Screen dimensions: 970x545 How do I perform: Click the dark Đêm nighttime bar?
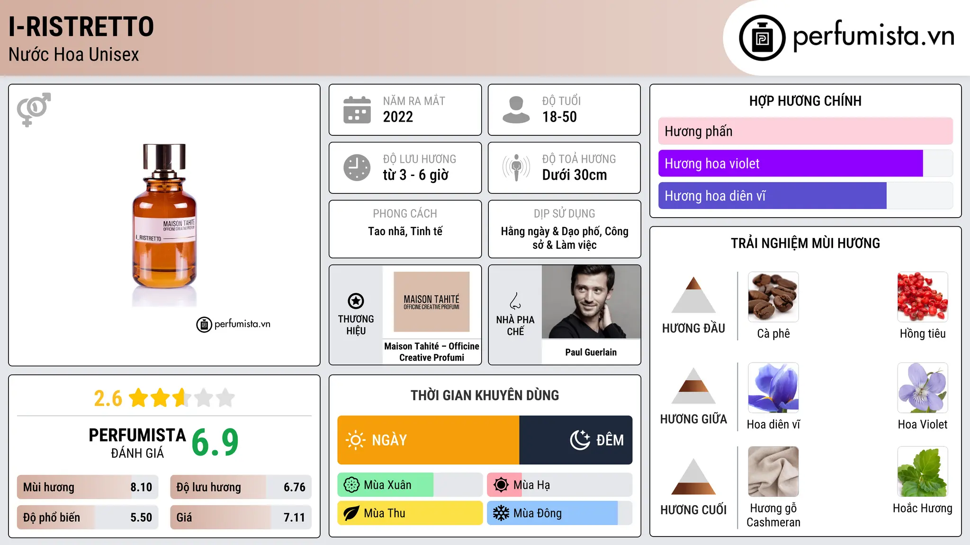(576, 440)
